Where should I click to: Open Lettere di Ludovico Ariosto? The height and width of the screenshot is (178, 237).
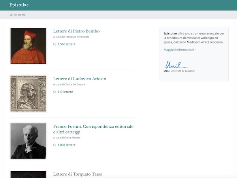pos(80,79)
